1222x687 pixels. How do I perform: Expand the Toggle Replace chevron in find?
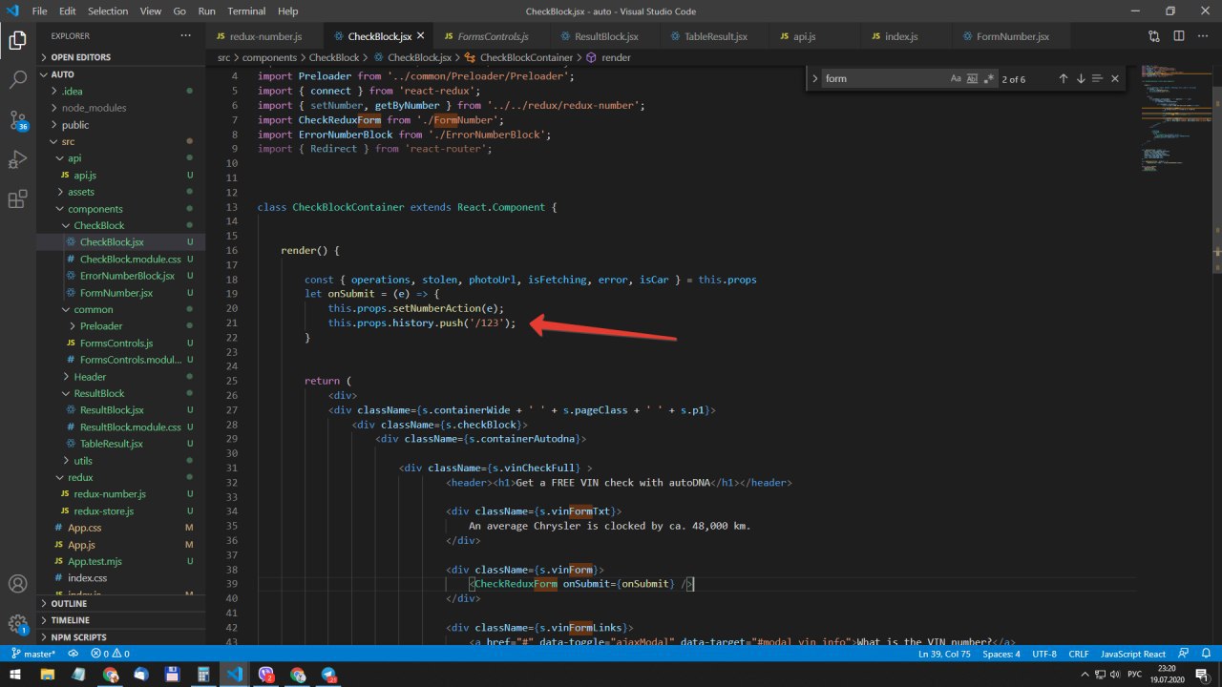[813, 79]
